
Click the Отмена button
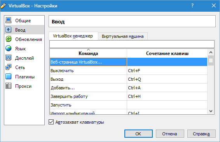pos(170,134)
